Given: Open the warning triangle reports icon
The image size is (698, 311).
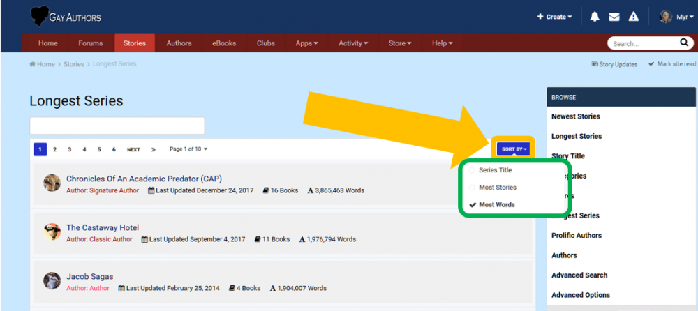Looking at the screenshot, I should [634, 17].
